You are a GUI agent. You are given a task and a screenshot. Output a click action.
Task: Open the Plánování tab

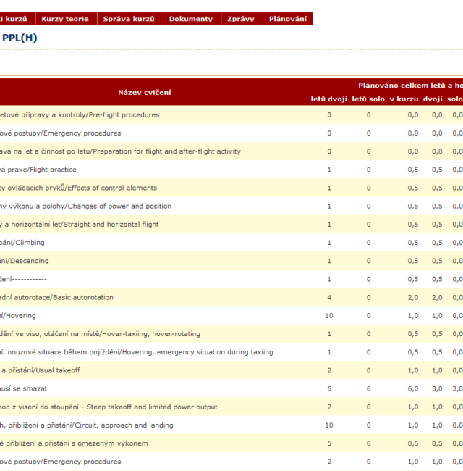click(x=288, y=19)
